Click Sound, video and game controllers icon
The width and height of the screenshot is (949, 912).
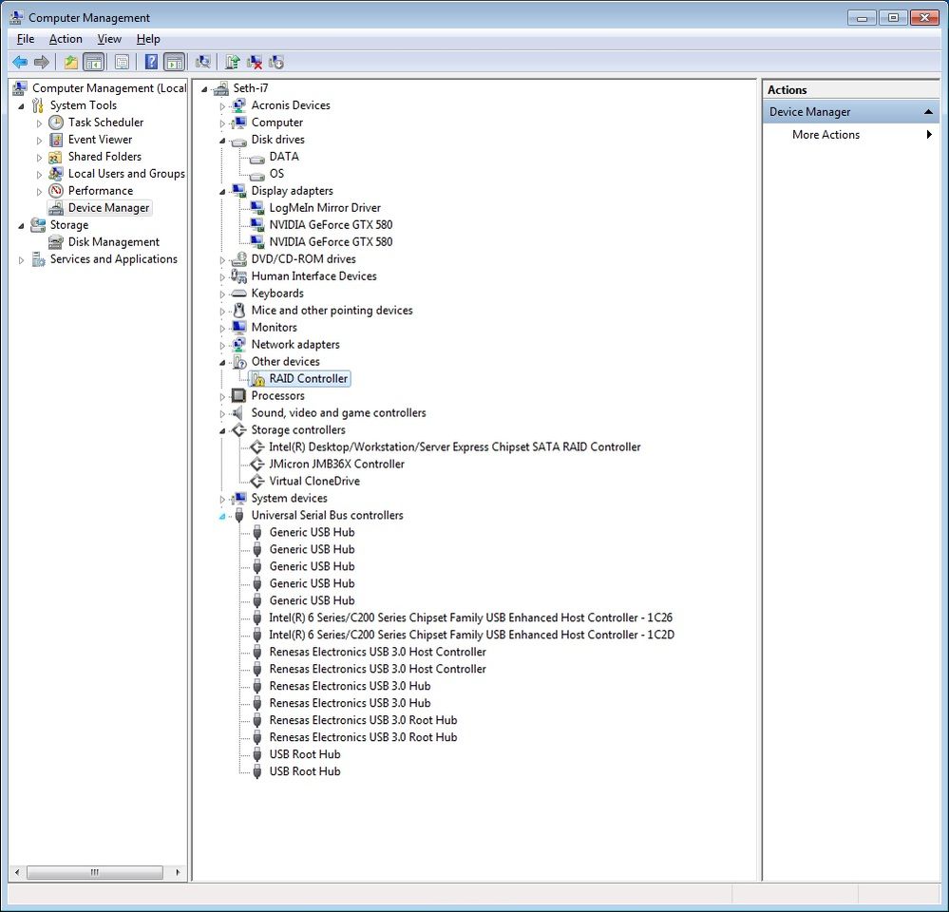pos(239,412)
